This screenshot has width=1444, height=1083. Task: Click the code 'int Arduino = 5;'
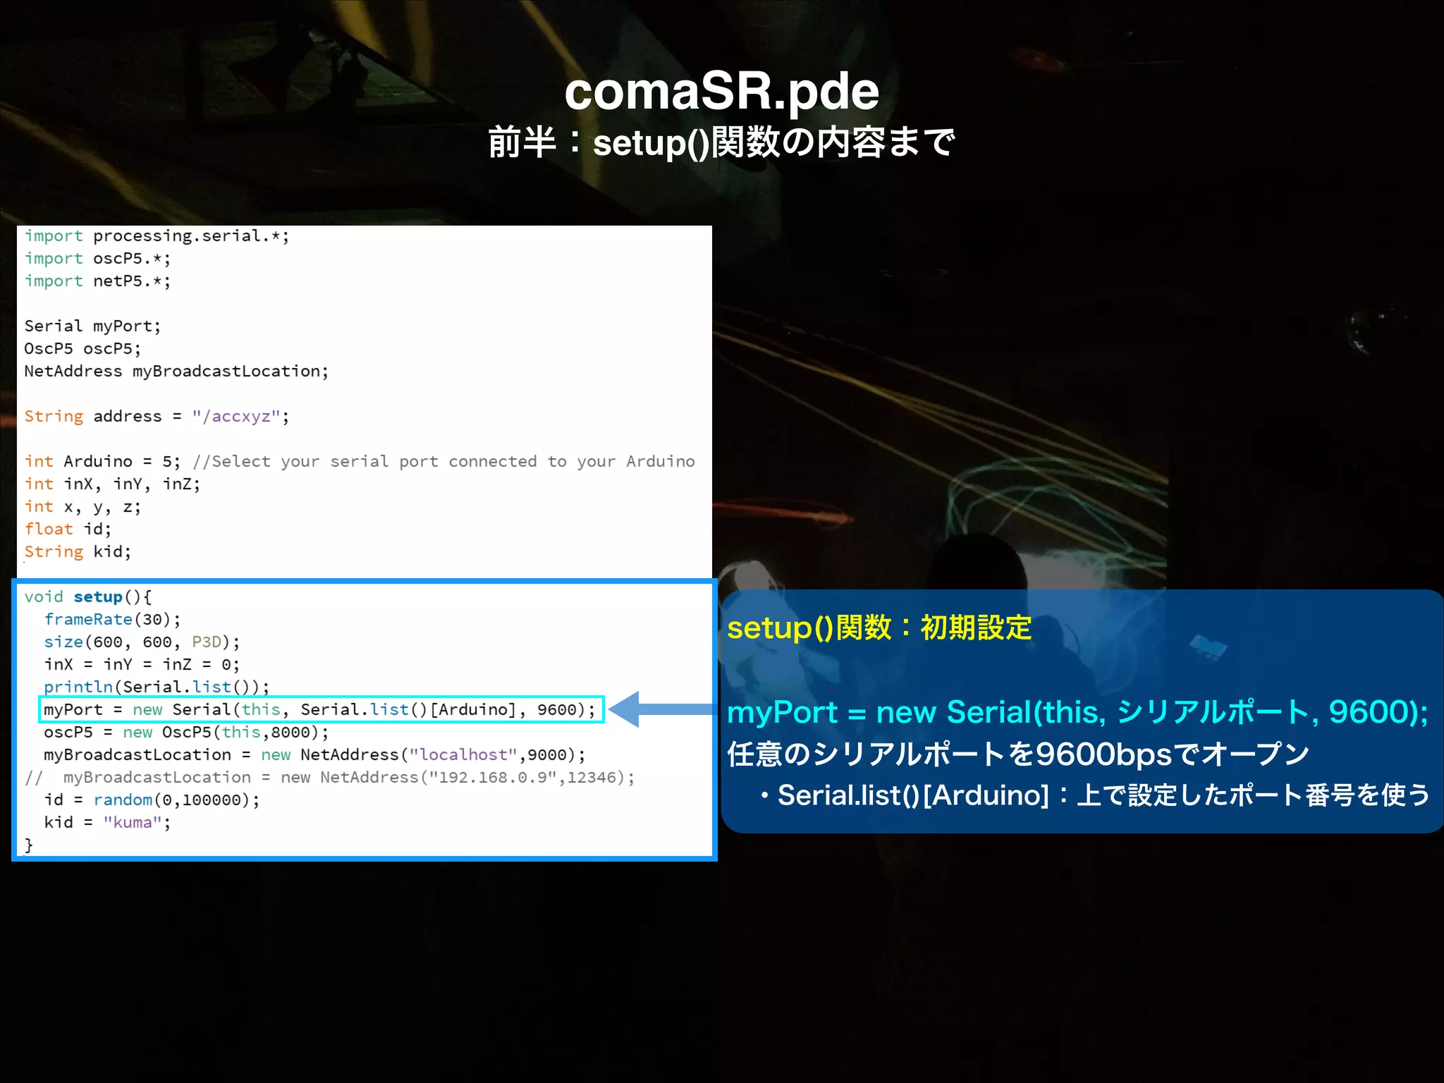pos(102,462)
